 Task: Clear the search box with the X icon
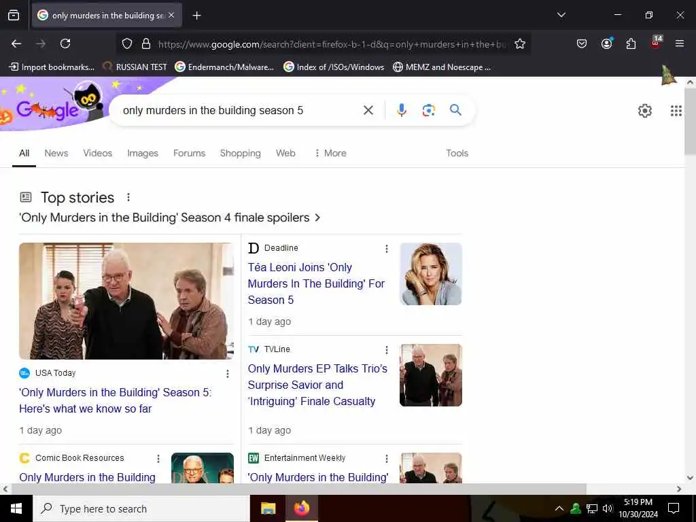[368, 110]
